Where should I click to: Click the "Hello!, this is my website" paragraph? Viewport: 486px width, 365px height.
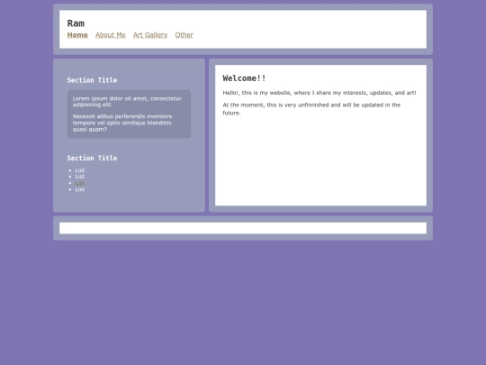tap(319, 93)
